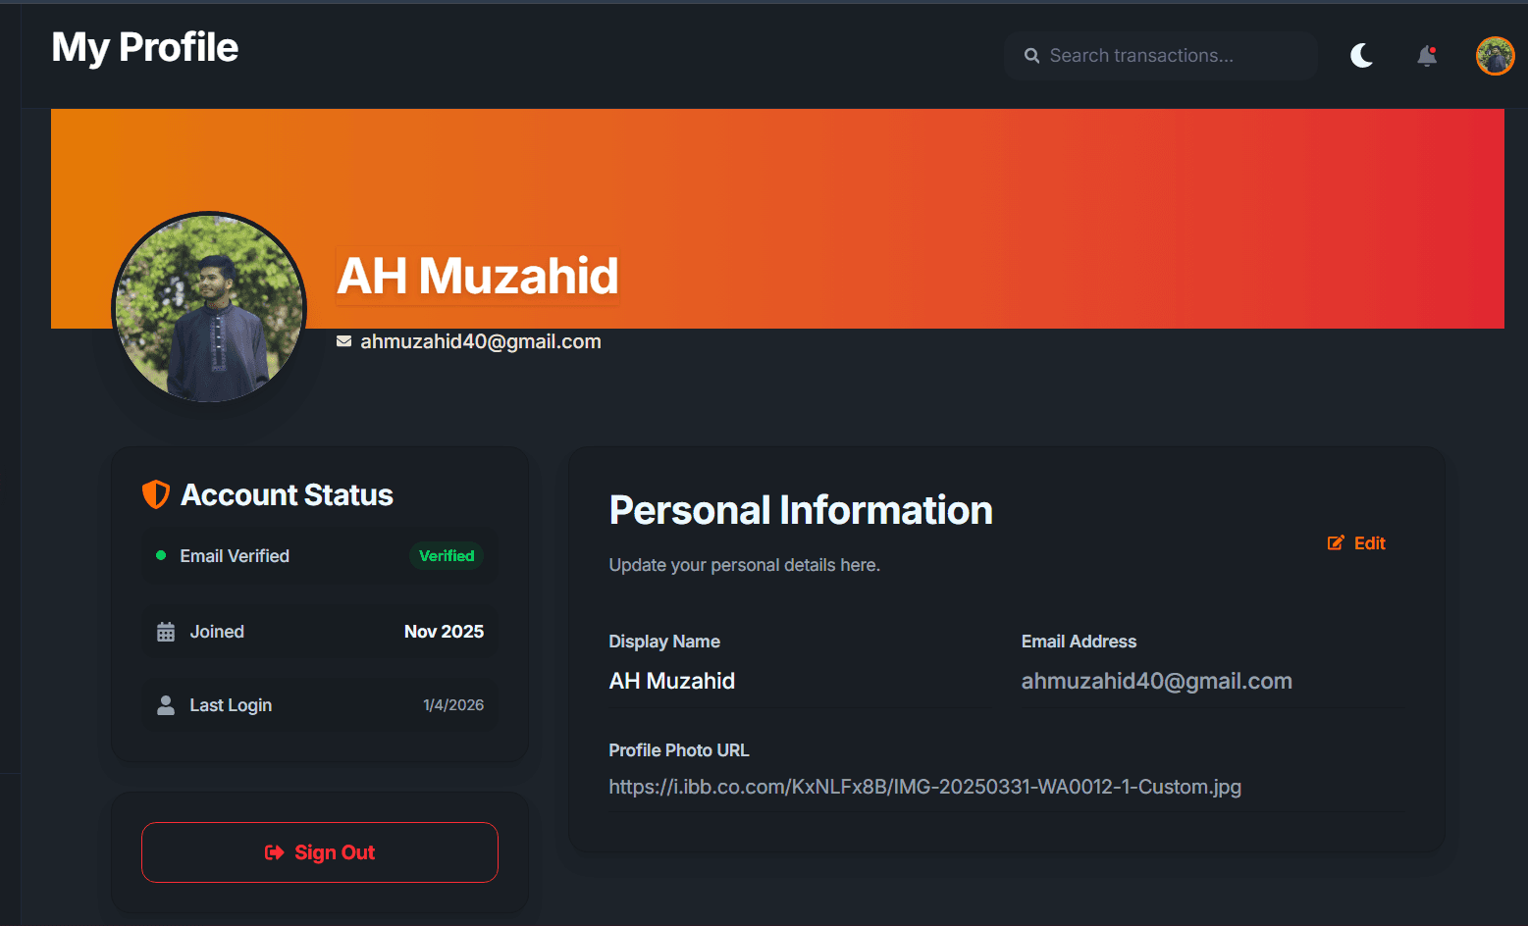Click the 'Email Verified' label
This screenshot has height=926, width=1528.
pyautogui.click(x=235, y=556)
